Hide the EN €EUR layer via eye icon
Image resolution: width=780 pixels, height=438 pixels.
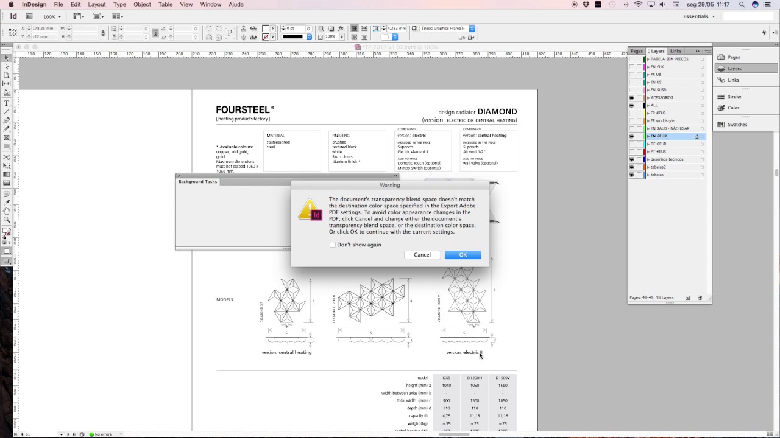point(631,136)
